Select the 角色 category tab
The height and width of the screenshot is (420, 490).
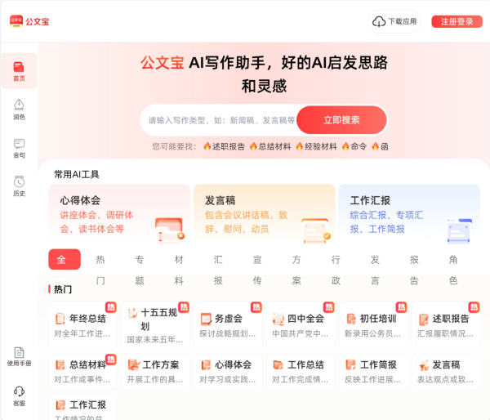[x=453, y=270]
